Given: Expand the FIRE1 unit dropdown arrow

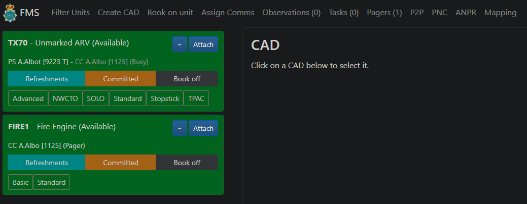Looking at the screenshot, I should tap(180, 128).
